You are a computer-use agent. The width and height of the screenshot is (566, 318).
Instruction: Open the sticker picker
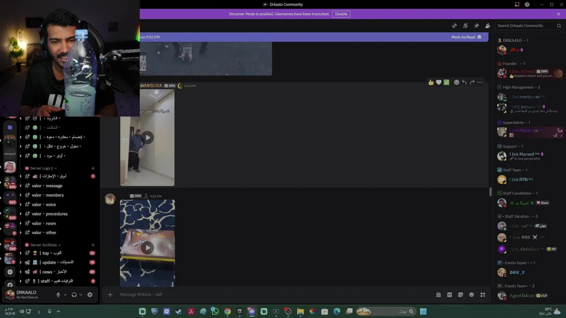coord(460,295)
